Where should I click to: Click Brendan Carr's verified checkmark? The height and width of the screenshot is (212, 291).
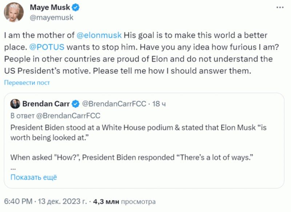(75, 103)
